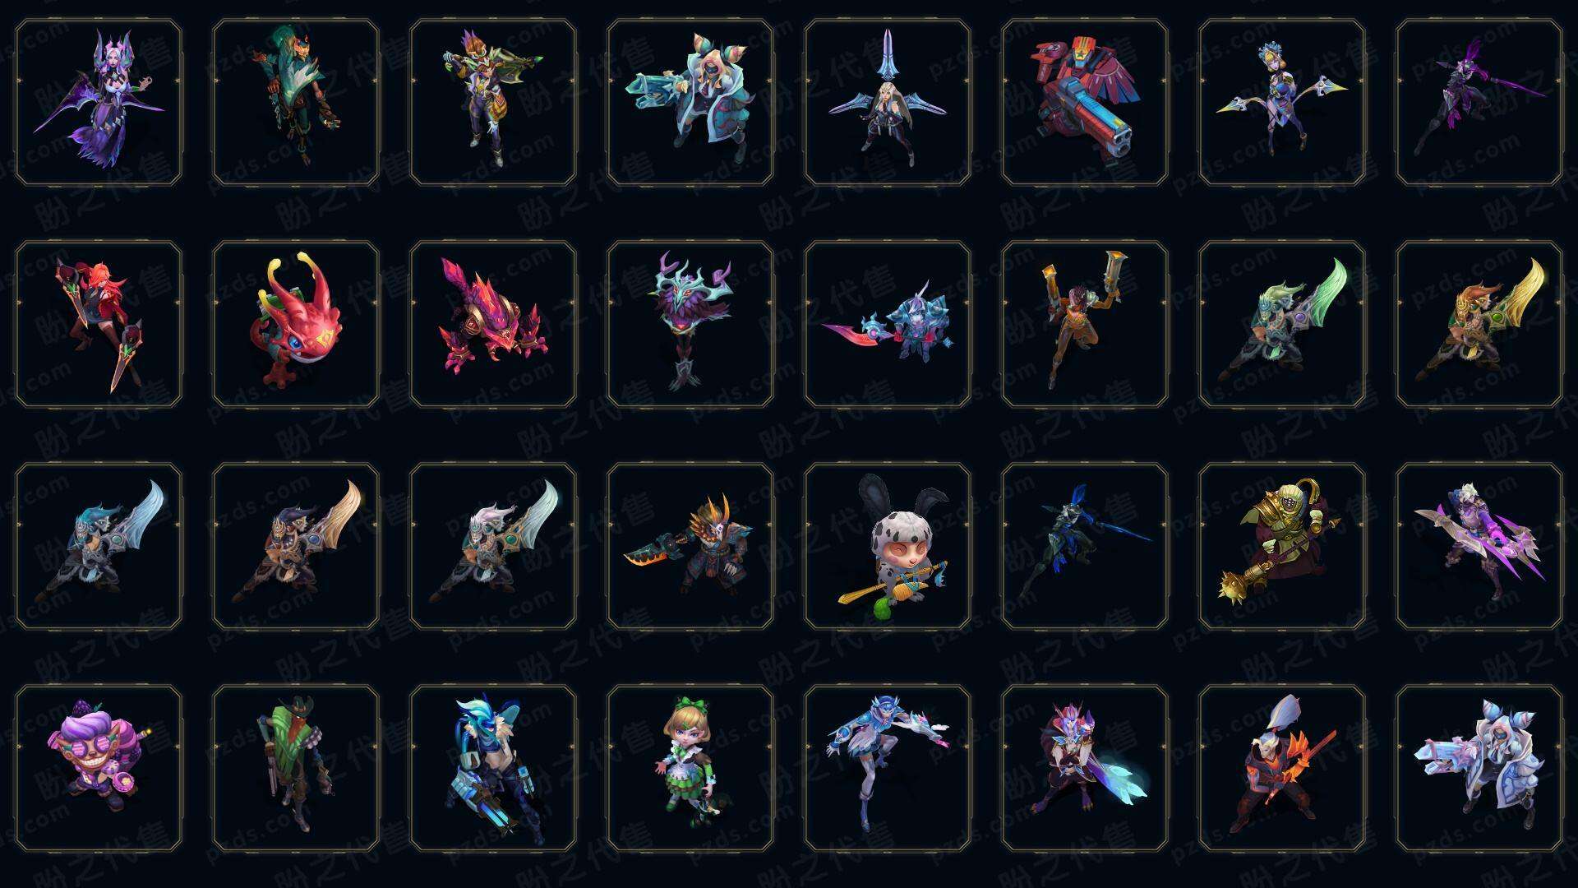Image resolution: width=1578 pixels, height=888 pixels.
Task: Open the blue ballerina kicking pose skin
Action: click(888, 768)
